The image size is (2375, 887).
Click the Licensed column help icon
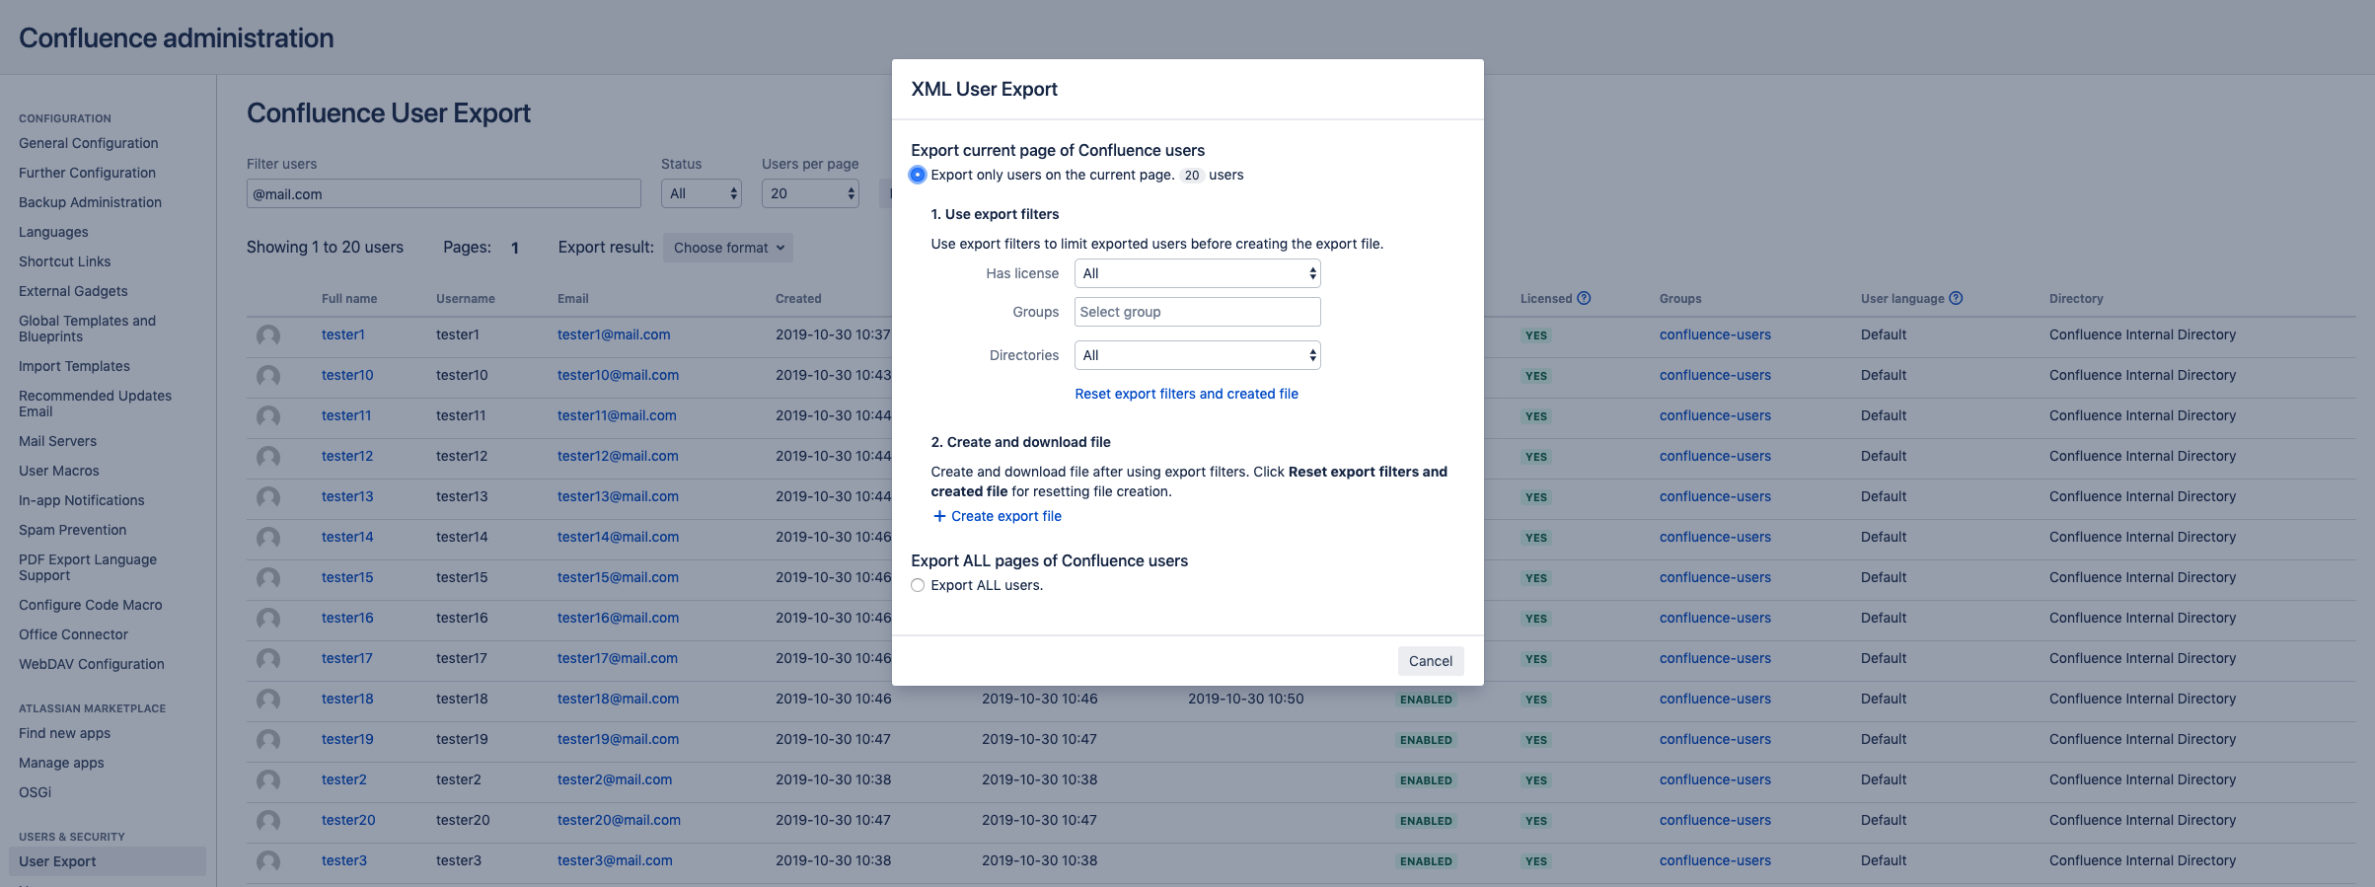1584,298
